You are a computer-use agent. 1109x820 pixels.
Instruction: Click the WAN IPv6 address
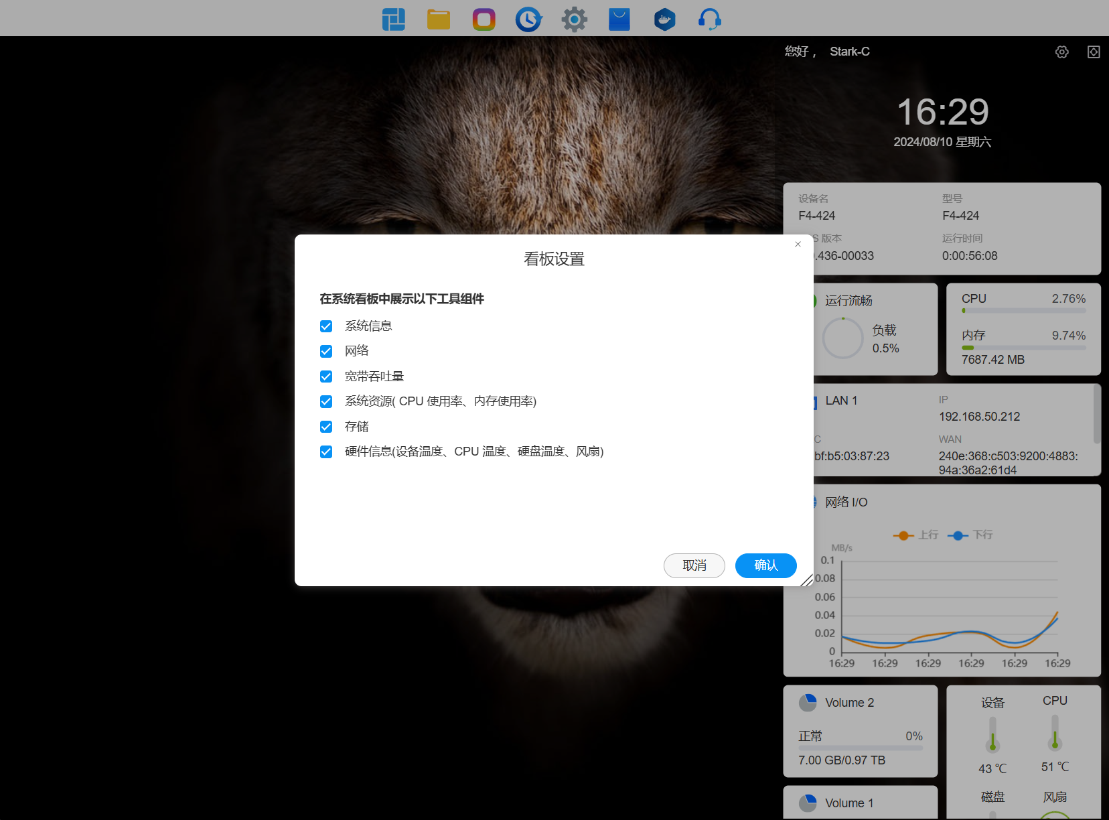click(1008, 463)
